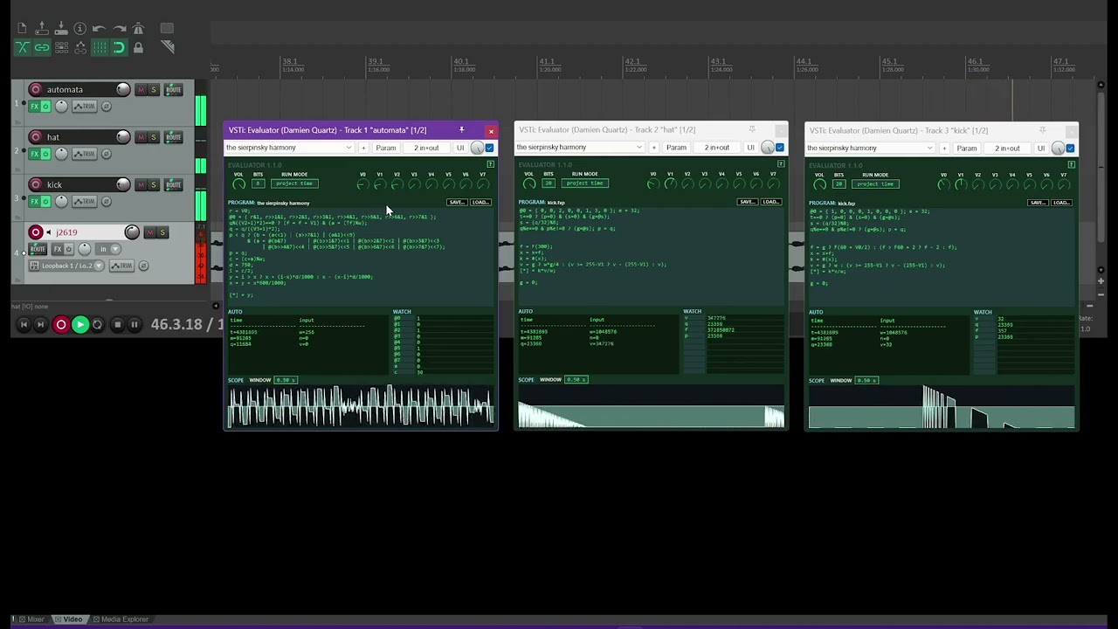
Task: Open preset dropdown in kick Evaluator
Action: [x=870, y=148]
